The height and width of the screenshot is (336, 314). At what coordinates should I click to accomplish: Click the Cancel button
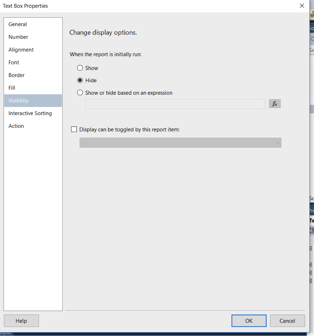pos(287,321)
